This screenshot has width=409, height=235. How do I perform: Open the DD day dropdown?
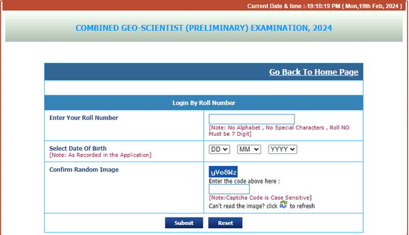point(219,150)
